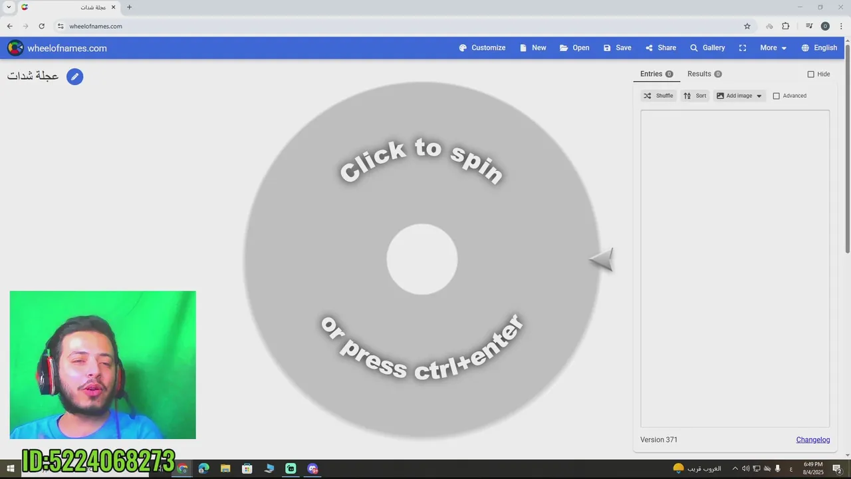View site information icon in address bar
The image size is (851, 479).
pos(61,26)
